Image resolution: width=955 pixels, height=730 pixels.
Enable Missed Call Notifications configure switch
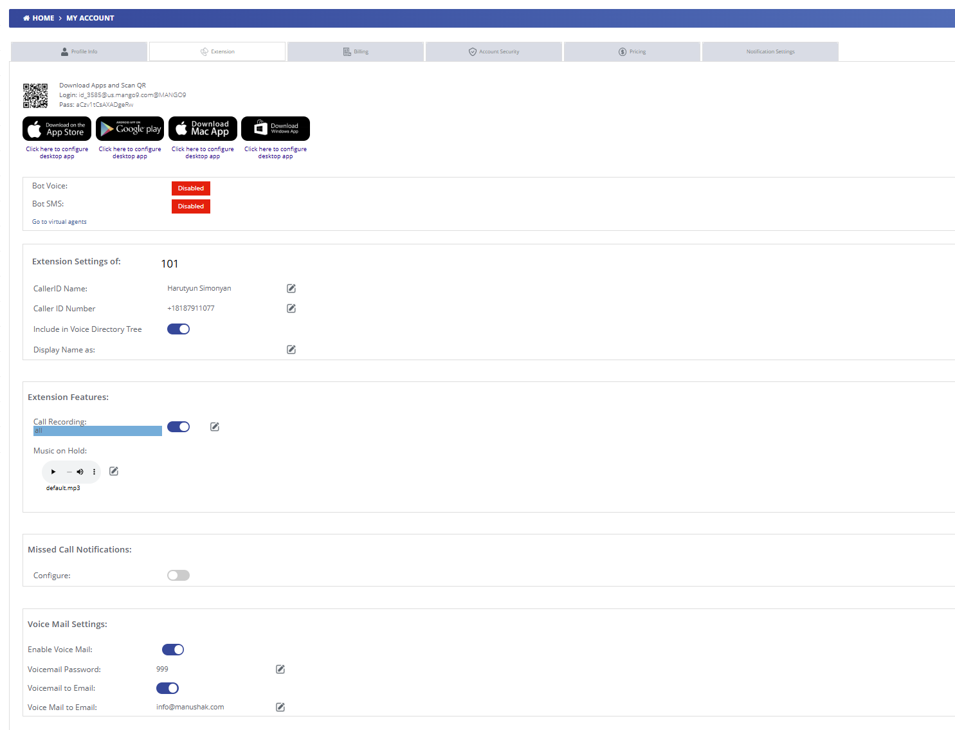[178, 575]
